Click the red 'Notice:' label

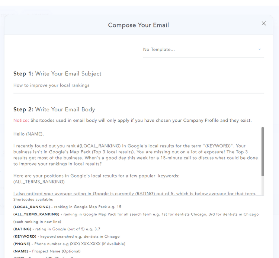21,120
